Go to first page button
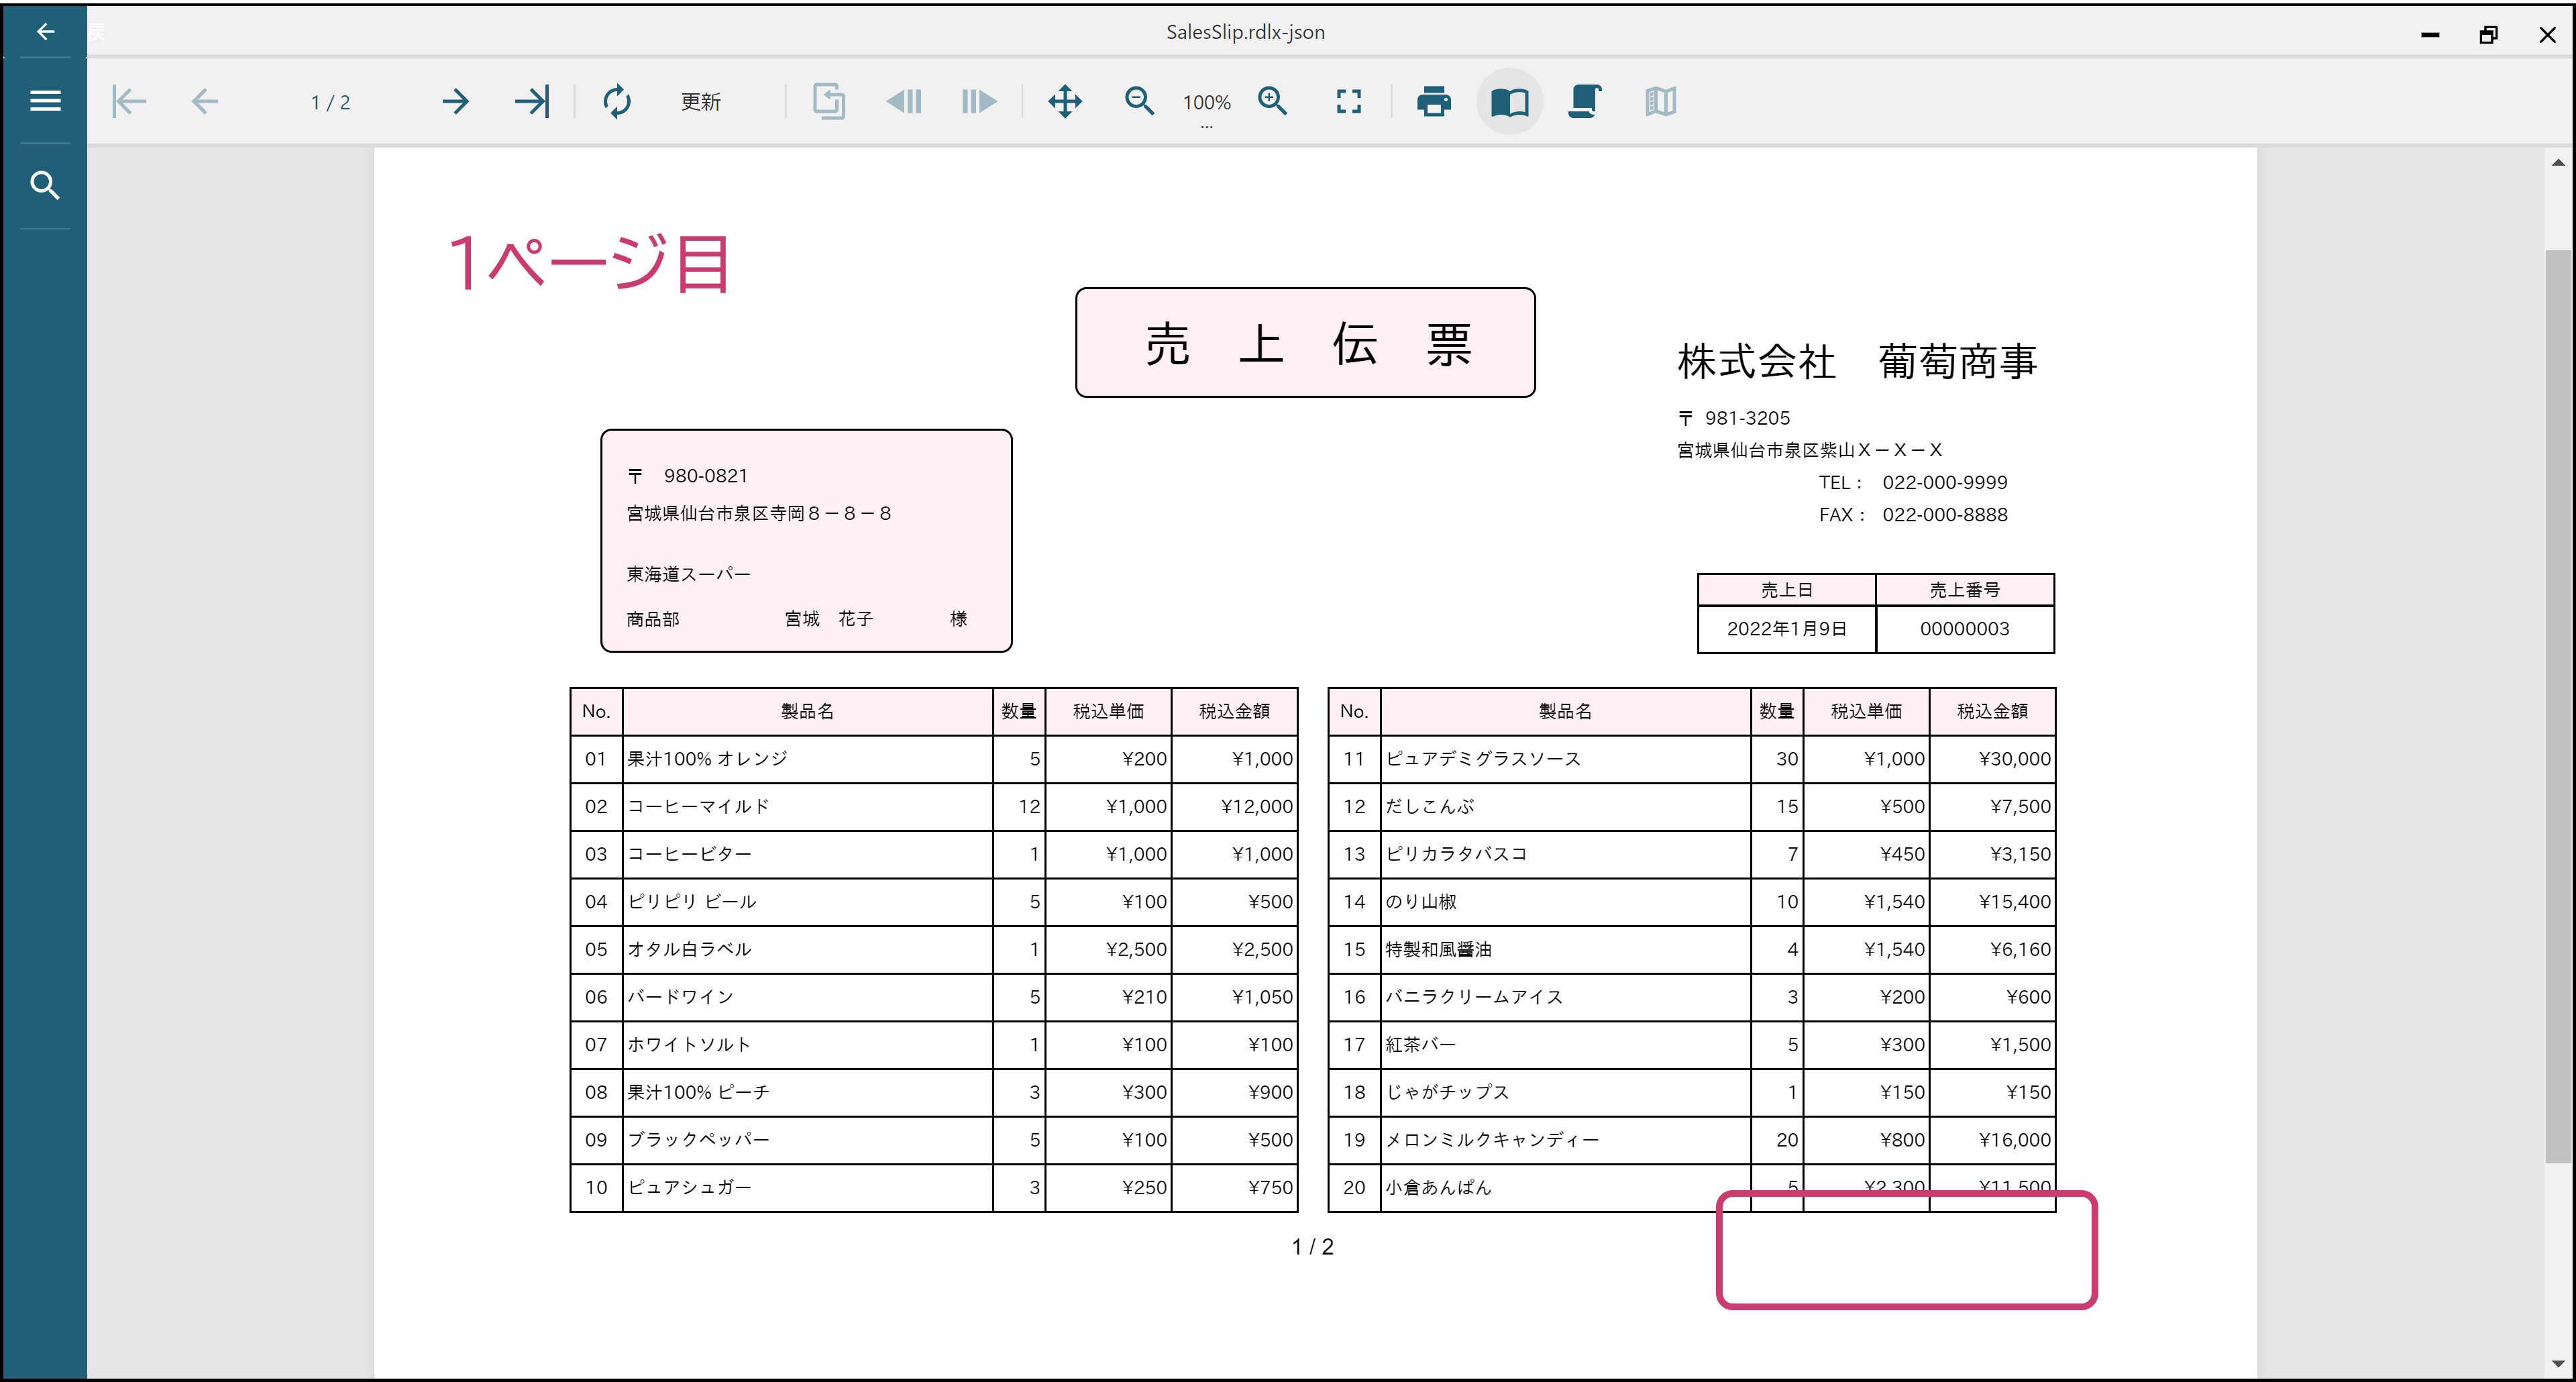Screen dimensions: 2576x1382 [129, 101]
